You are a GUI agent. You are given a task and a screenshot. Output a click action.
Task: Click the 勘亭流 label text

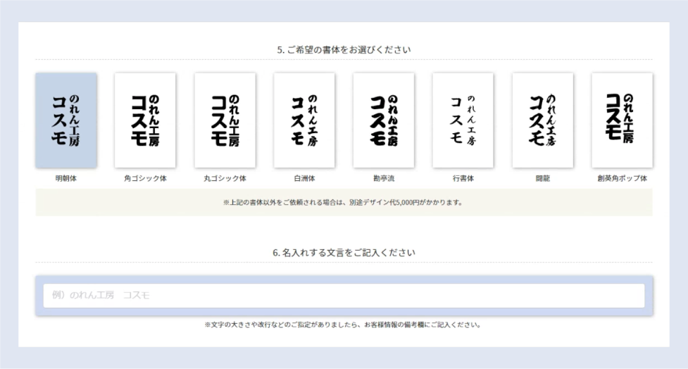pos(384,179)
